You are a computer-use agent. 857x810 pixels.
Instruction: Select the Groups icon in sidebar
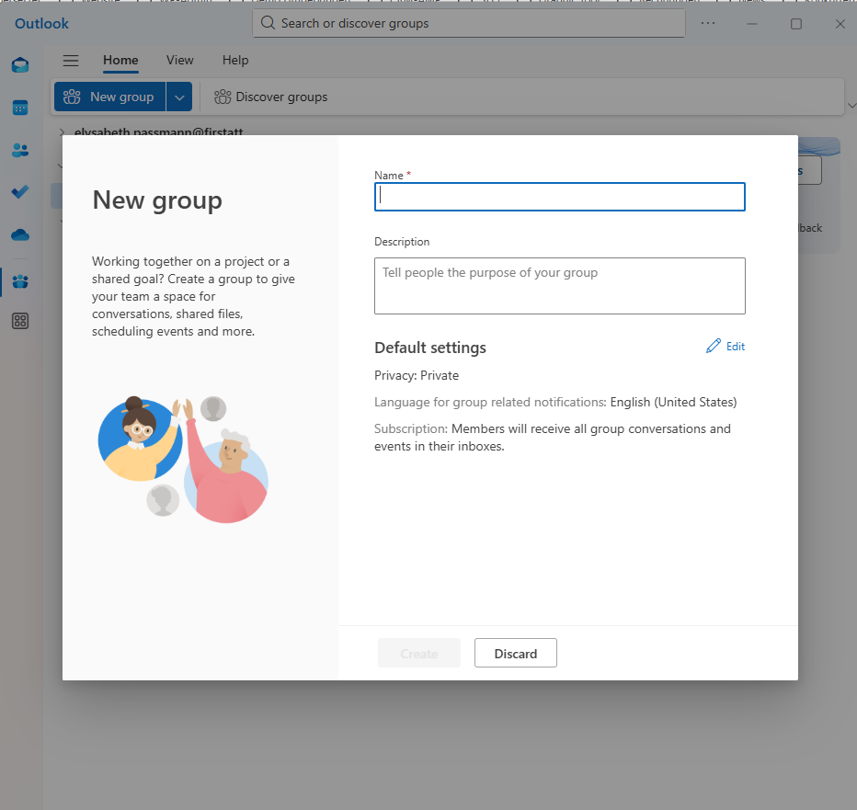(20, 280)
